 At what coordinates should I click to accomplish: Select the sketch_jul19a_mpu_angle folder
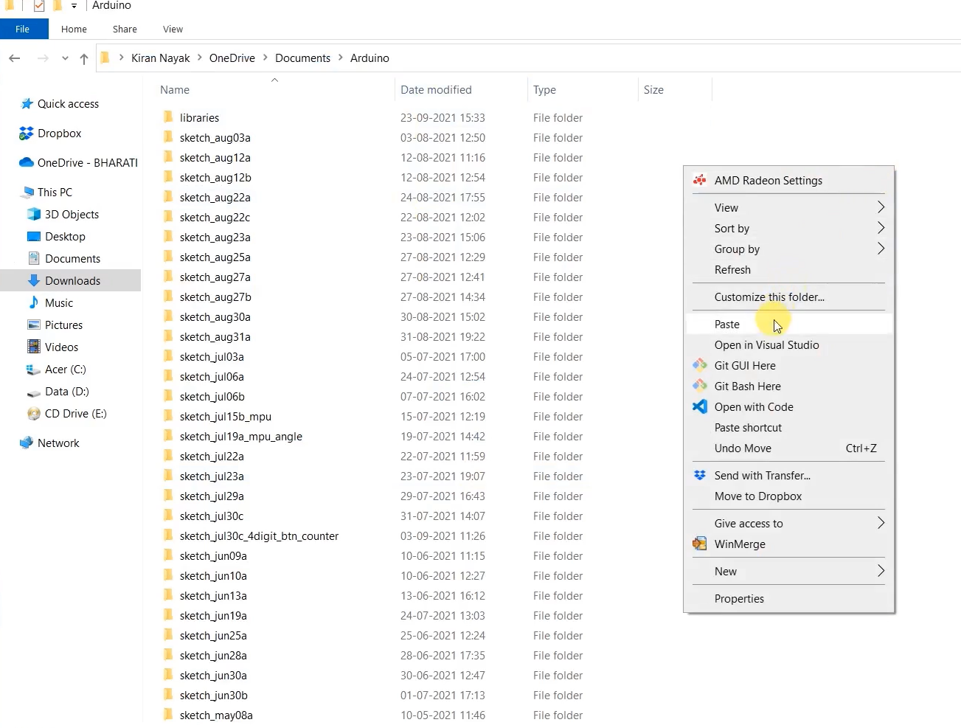point(240,436)
